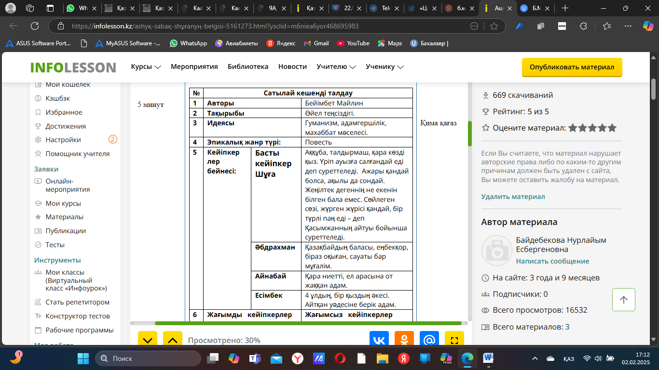This screenshot has width=659, height=370.
Task: Click the green horizontal document scrollbar
Action: [308, 323]
